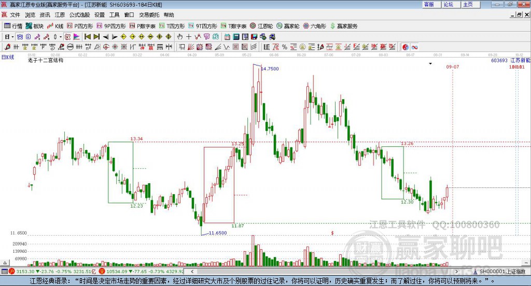Click the black dropdown triangle above chart

[430, 64]
